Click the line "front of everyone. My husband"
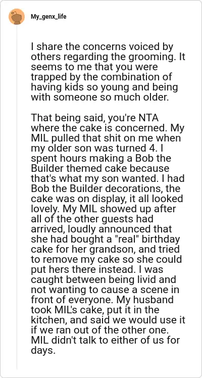This screenshot has width=202, height=378. (102, 300)
